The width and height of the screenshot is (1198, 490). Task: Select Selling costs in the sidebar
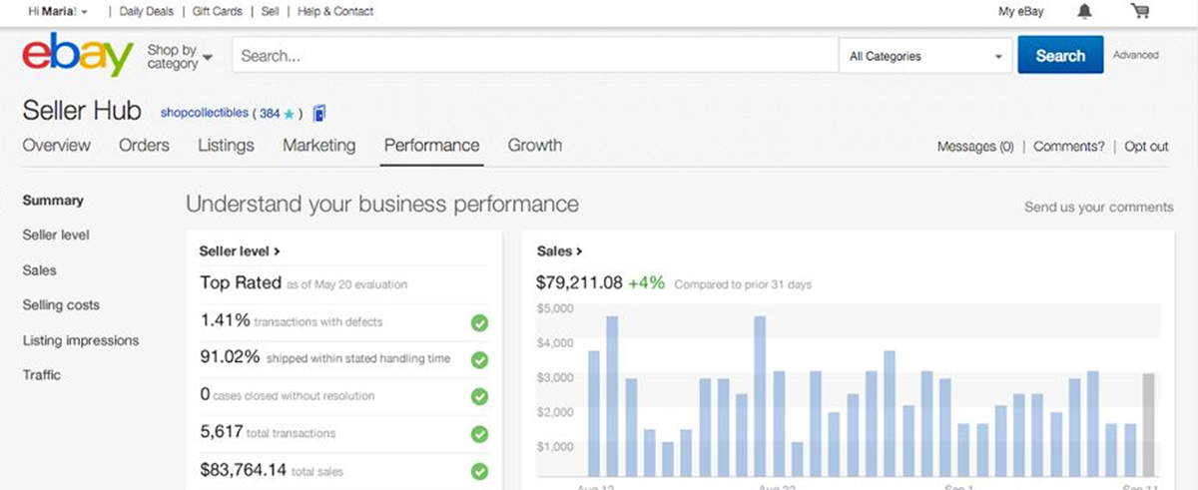click(61, 305)
